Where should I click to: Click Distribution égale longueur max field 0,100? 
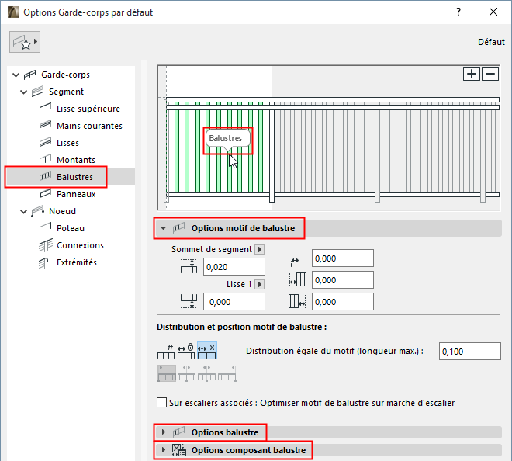click(469, 352)
